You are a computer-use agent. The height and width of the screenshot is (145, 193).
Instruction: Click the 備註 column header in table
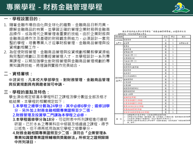[183, 37]
